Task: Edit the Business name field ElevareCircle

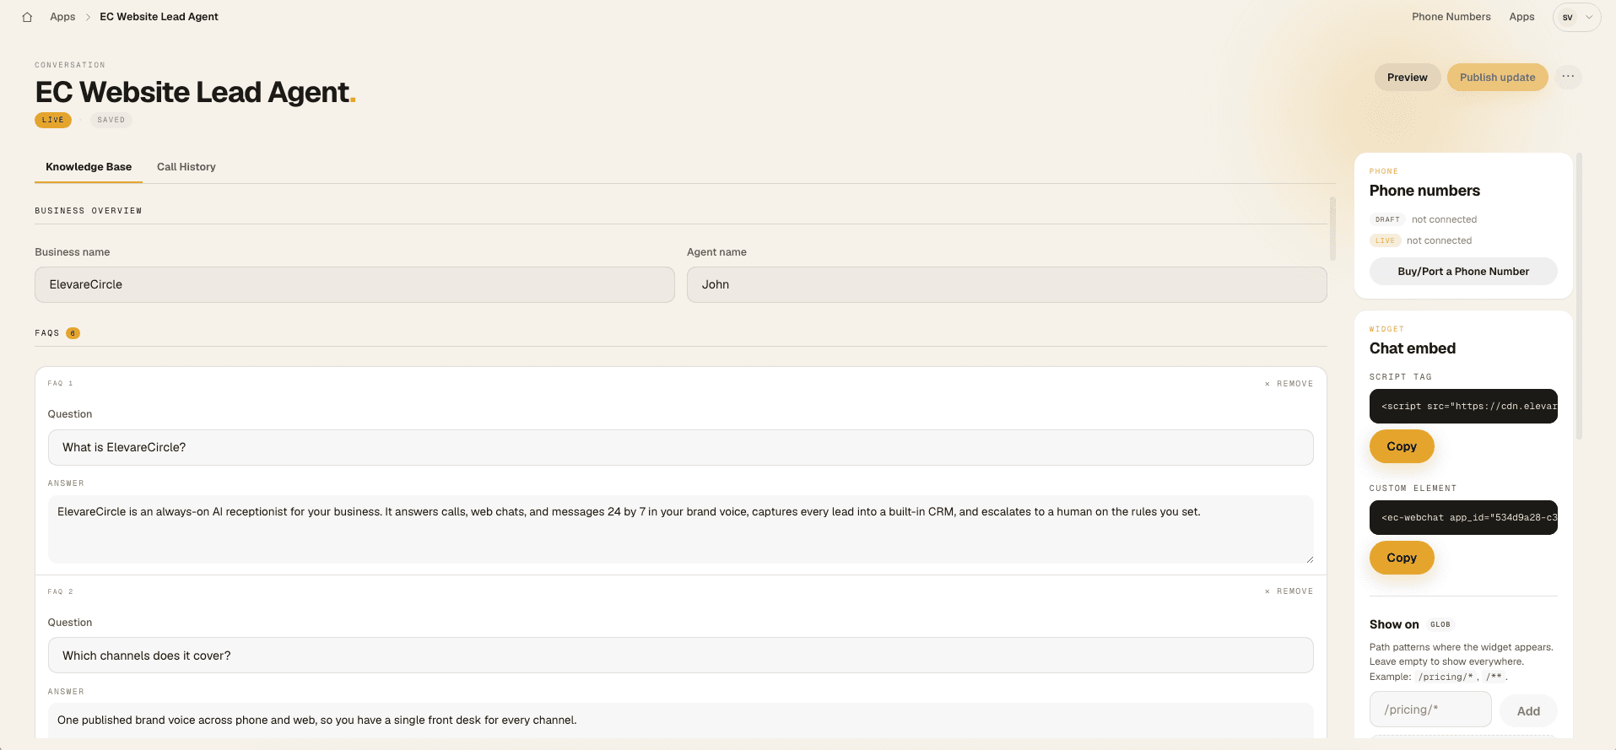Action: point(354,284)
